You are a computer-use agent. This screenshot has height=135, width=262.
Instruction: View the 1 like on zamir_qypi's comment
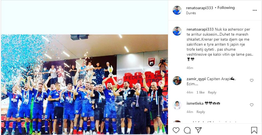(201, 92)
